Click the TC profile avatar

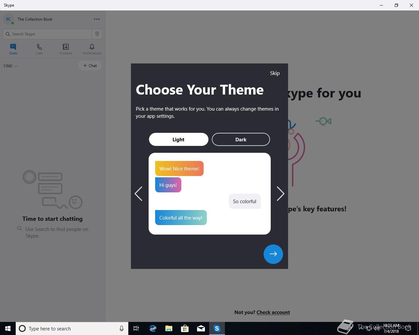pyautogui.click(x=8, y=19)
